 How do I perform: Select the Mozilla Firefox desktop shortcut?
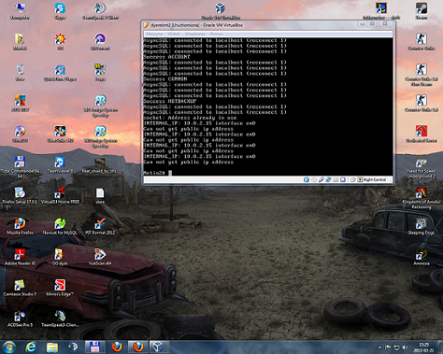[x=20, y=226]
